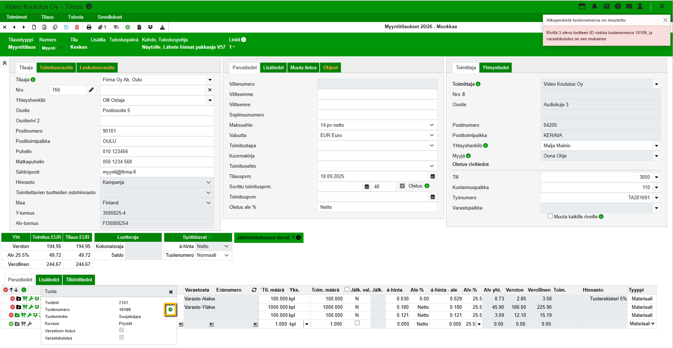
Task: Click the green arrow beside Tuotenumero 10109
Action: (x=170, y=310)
